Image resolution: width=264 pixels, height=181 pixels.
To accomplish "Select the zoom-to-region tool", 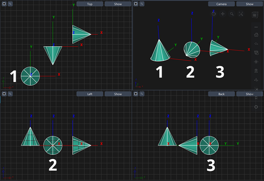I will [x=241, y=14].
